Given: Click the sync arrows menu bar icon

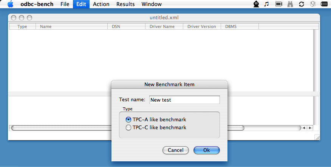Looking at the screenshot, I should click(x=302, y=4).
